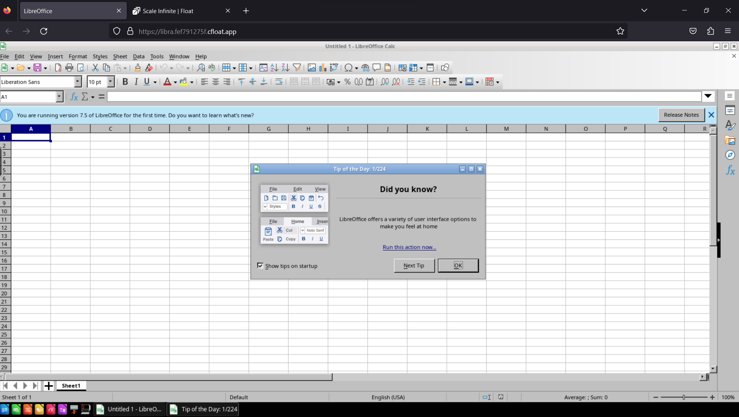Click Firefox extensions puzzle icon
This screenshot has width=739, height=417.
point(710,31)
